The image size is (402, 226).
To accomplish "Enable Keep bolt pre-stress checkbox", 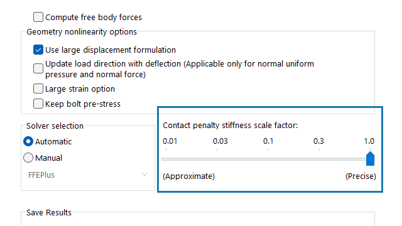I will (x=38, y=104).
